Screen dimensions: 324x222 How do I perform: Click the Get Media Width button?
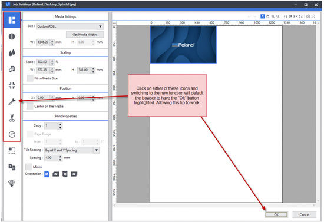[x=85, y=35]
